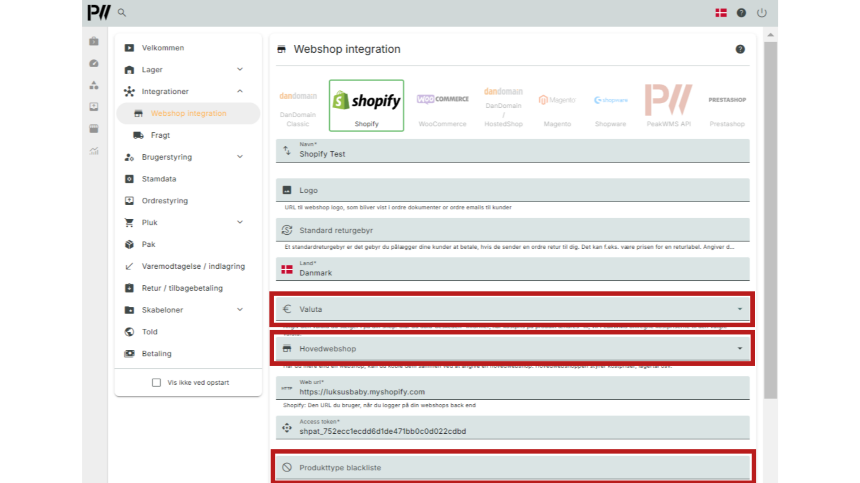Open Webshop integration submenu item
Image resolution: width=860 pixels, height=483 pixels.
click(x=188, y=114)
